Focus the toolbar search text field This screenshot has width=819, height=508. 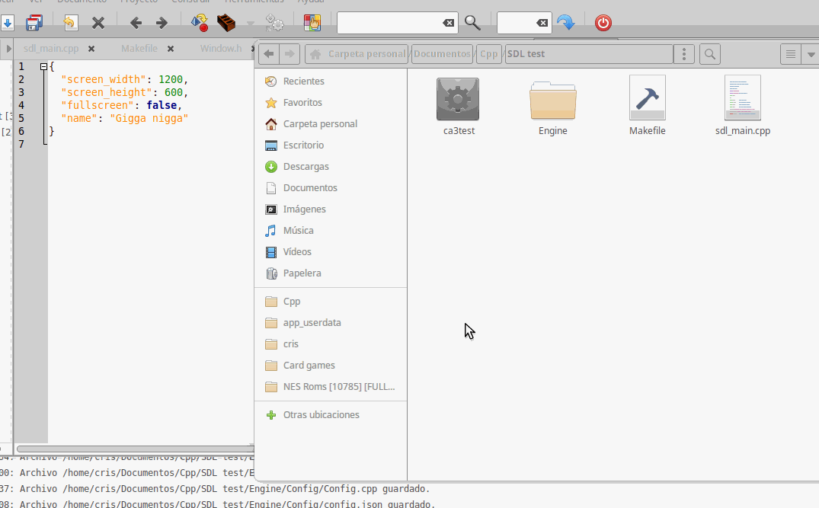point(389,23)
